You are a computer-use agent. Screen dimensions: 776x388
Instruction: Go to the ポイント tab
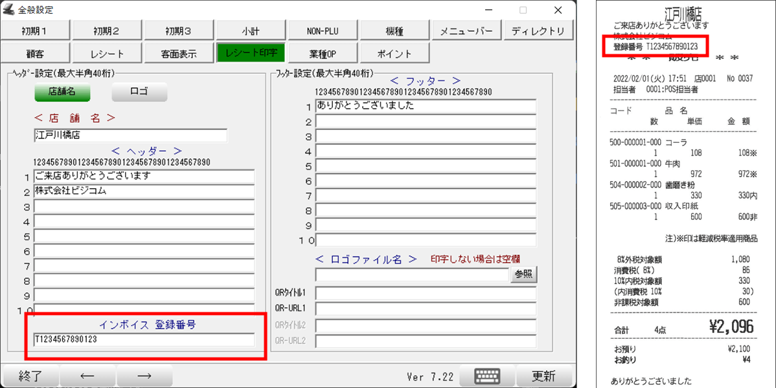pyautogui.click(x=394, y=54)
